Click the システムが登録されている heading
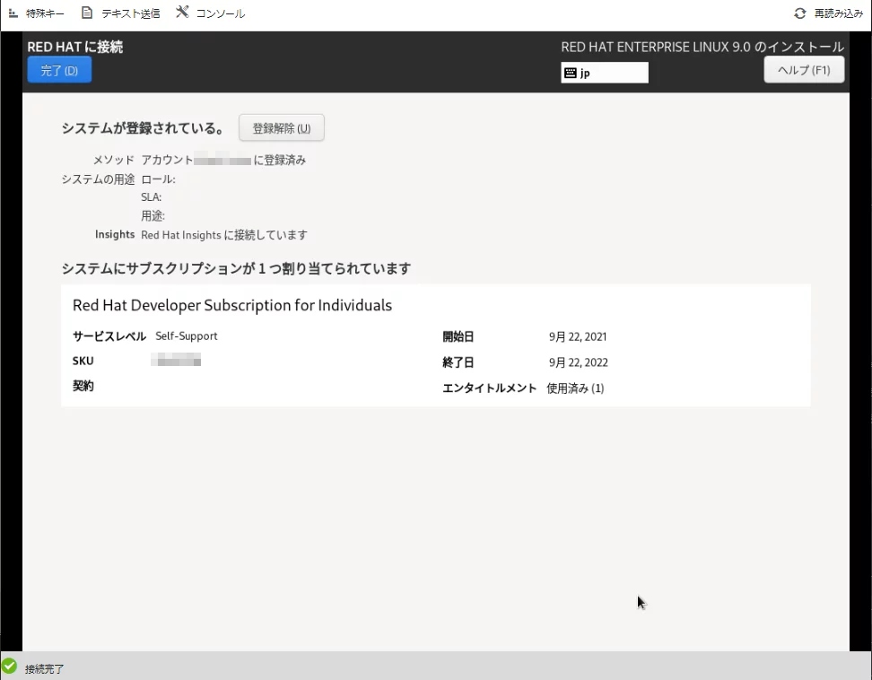Screen dimensions: 872x680 143,128
